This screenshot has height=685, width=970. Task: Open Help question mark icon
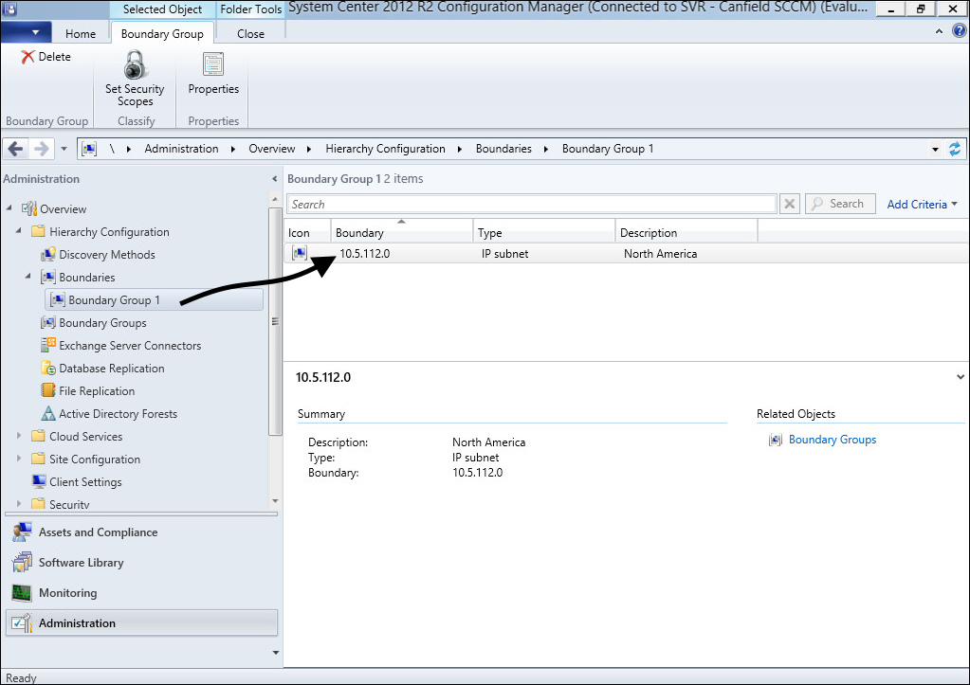(959, 30)
